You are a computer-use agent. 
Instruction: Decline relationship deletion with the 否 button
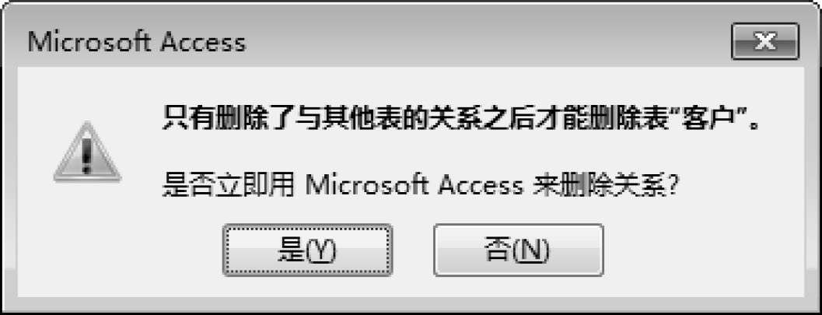(519, 250)
